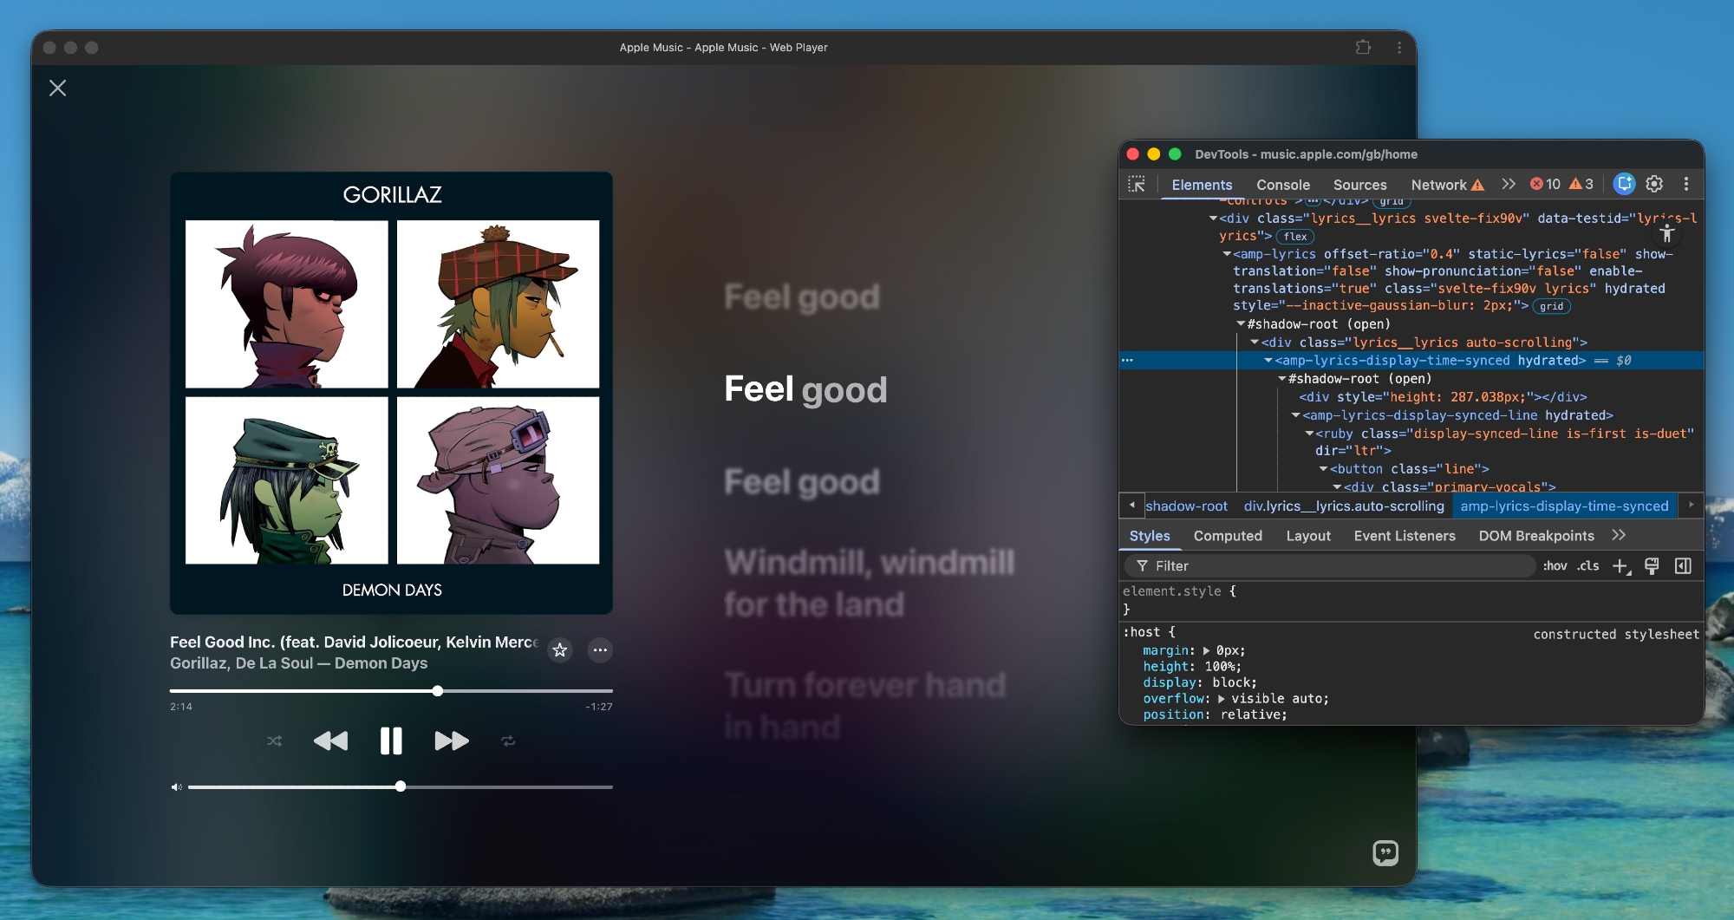This screenshot has height=920, width=1734.
Task: Click the styles Filter input field
Action: click(x=1335, y=566)
